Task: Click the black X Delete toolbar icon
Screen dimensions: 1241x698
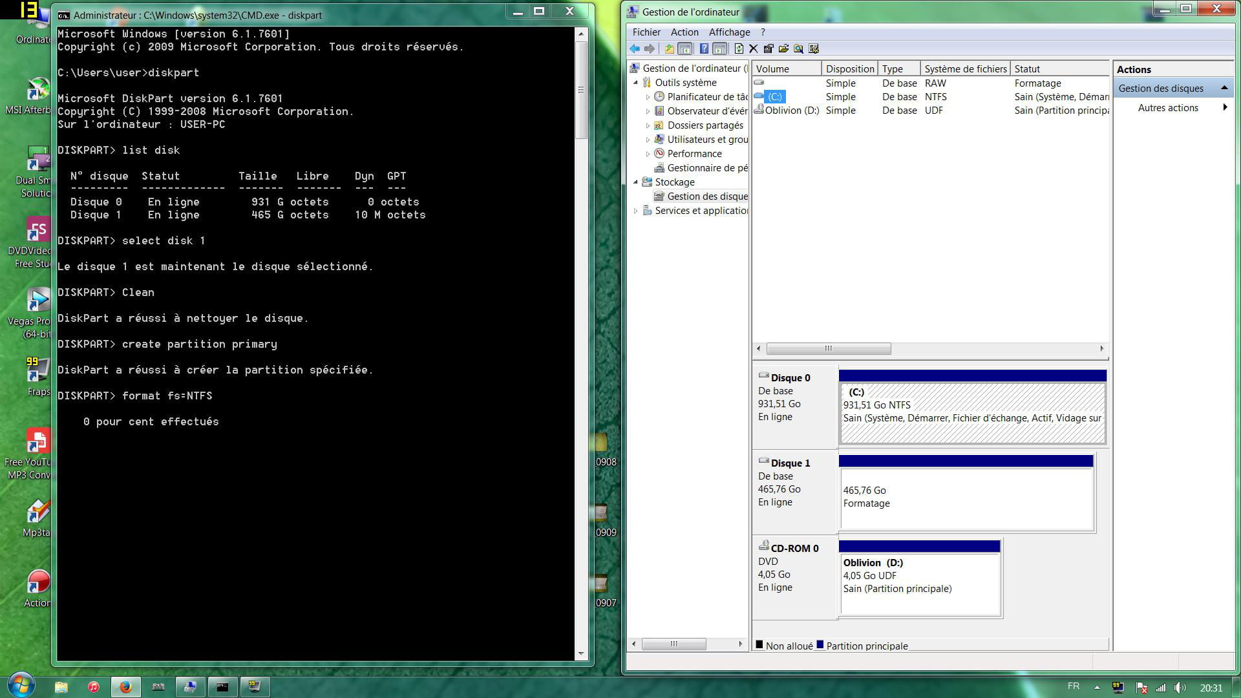Action: (x=753, y=48)
